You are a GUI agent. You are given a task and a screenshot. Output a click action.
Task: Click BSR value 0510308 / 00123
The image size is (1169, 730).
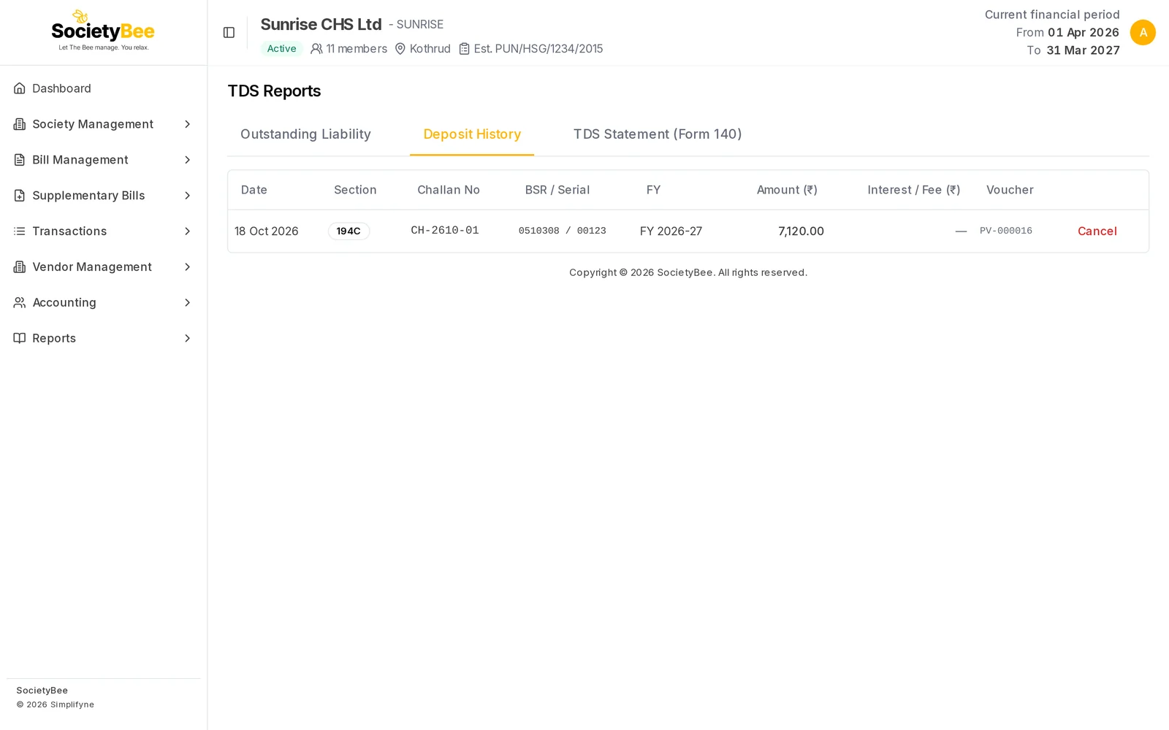pyautogui.click(x=563, y=231)
